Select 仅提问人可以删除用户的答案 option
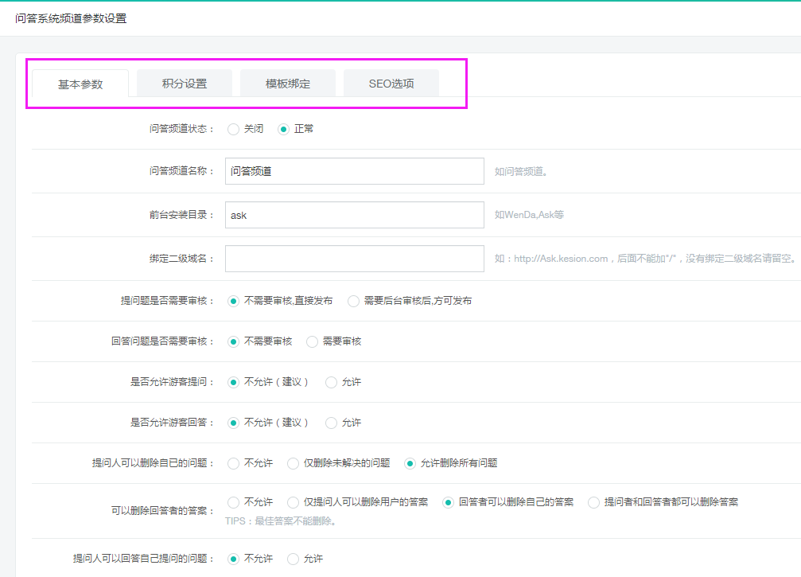 pyautogui.click(x=294, y=502)
